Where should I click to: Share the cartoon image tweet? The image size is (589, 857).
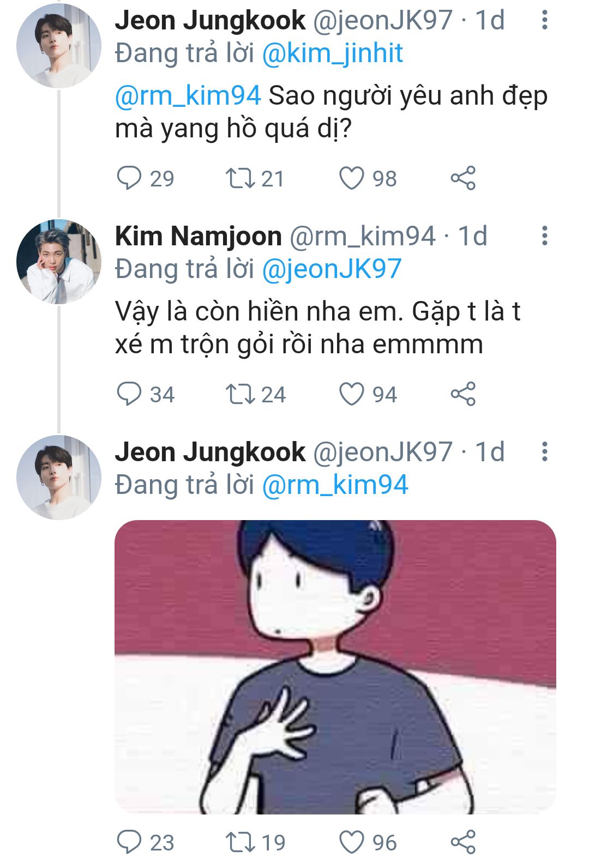[x=463, y=842]
